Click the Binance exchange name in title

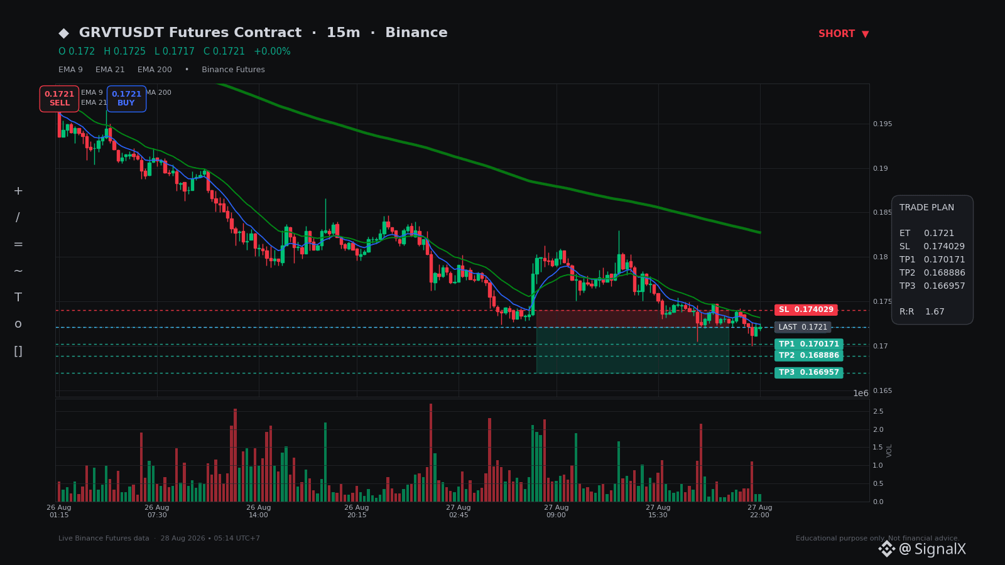pyautogui.click(x=416, y=33)
